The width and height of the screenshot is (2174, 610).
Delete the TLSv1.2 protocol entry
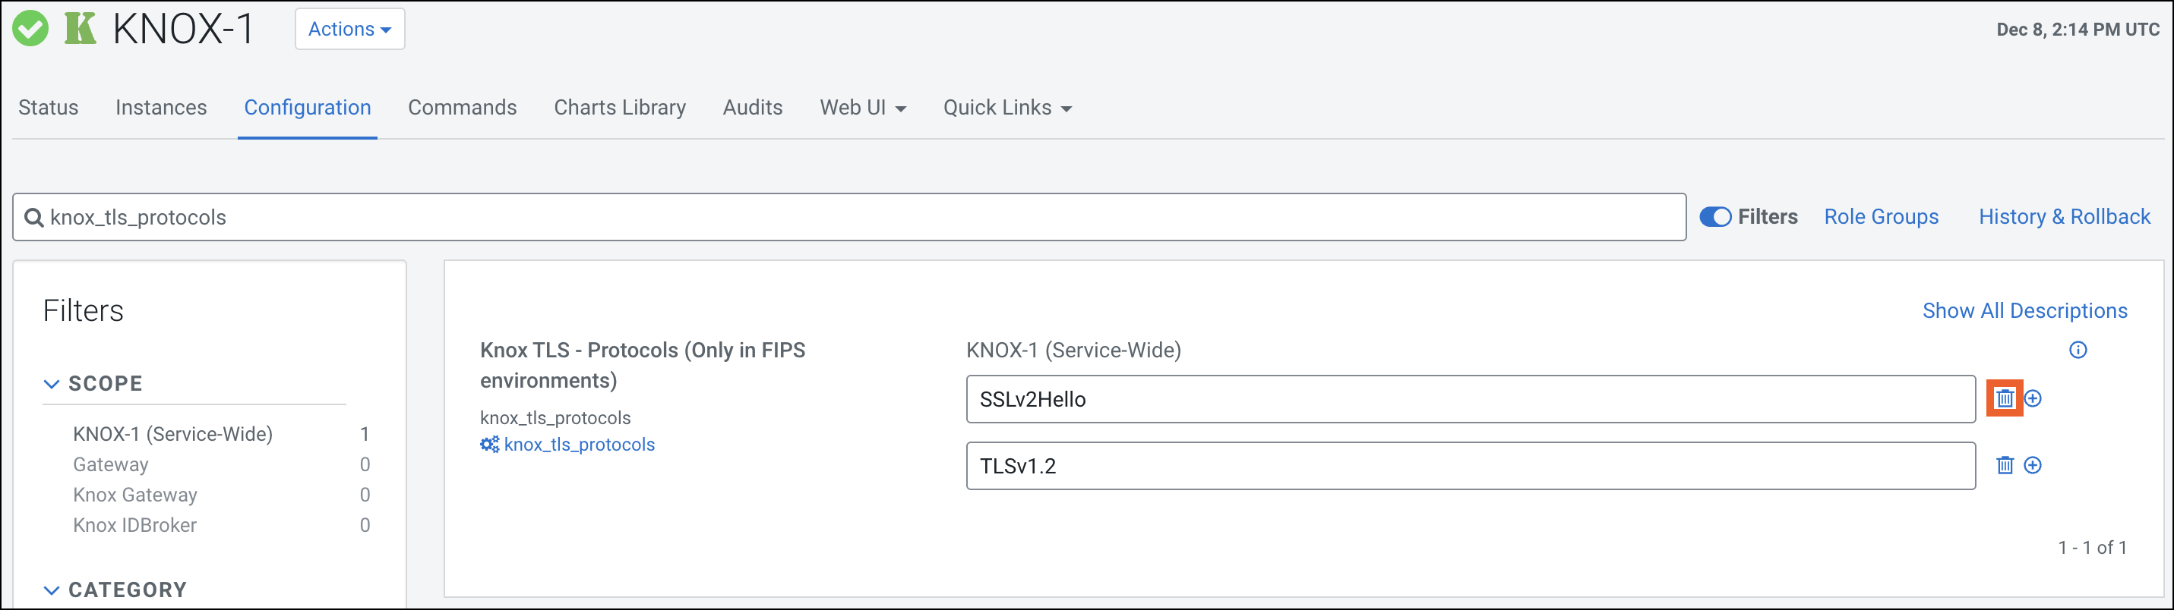(x=2005, y=465)
